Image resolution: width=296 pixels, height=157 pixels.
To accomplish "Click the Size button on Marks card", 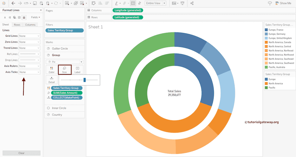I will (x=64, y=70).
